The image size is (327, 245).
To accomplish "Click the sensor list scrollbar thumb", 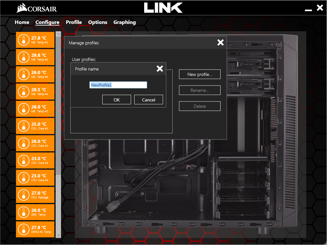I will [x=58, y=106].
